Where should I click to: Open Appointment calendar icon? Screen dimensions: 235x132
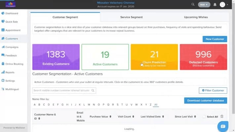point(3,30)
